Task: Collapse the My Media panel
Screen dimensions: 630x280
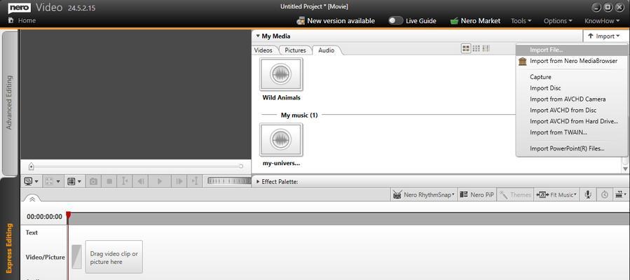Action: [258, 36]
